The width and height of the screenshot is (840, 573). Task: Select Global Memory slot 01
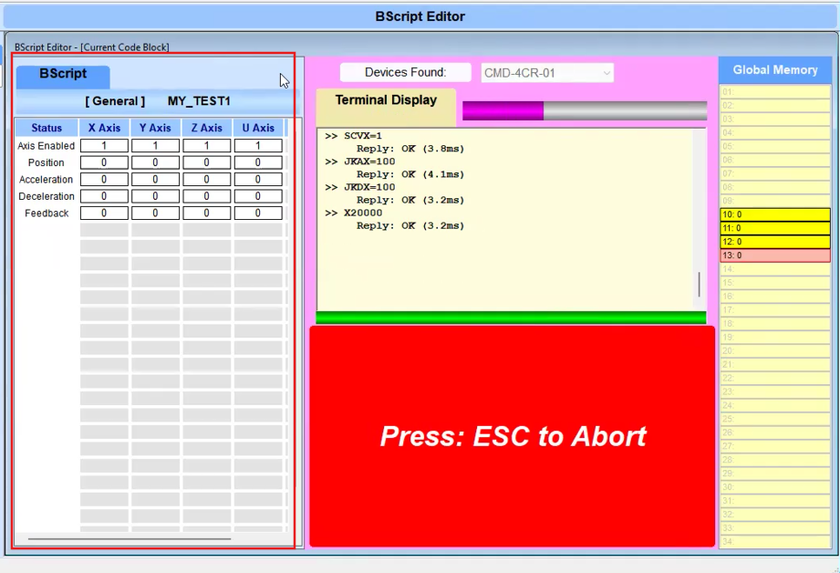pos(775,91)
